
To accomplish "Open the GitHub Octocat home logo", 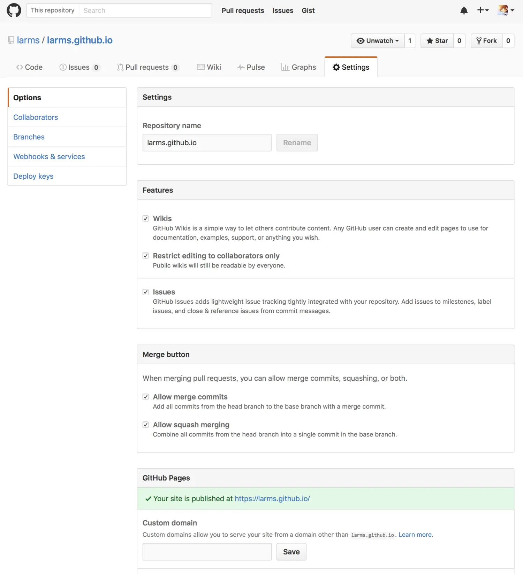I will pyautogui.click(x=14, y=10).
